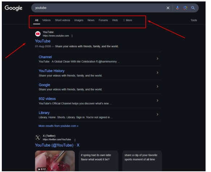Clear the search box with X icon
Viewport: 211px width, 172px height.
tap(168, 8)
